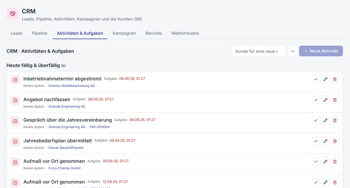Edit the Inbetriebnahmetermin abgestimmt task
Viewport: 350px width, 188px height.
tap(325, 79)
